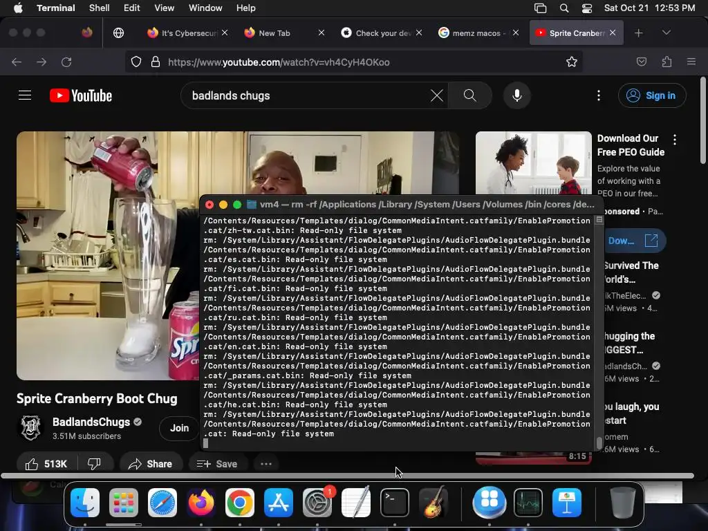This screenshot has height=531, width=708.
Task: Open Spotlight search in menu bar
Action: coord(564,8)
